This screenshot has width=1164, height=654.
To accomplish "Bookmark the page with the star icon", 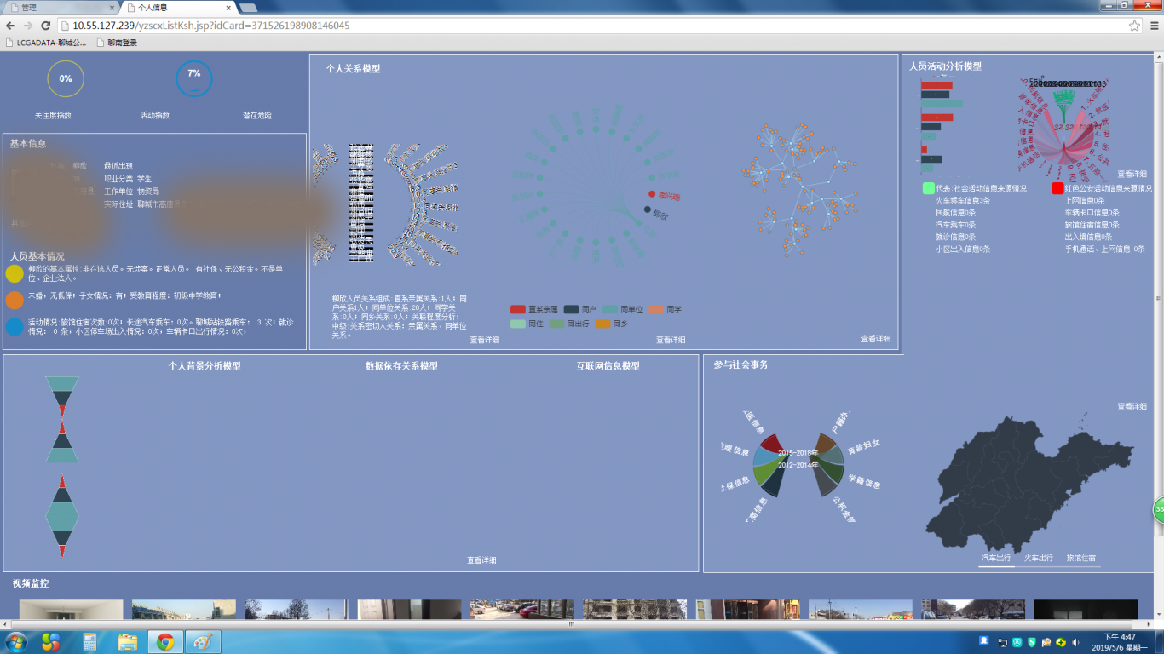I will pos(1134,26).
